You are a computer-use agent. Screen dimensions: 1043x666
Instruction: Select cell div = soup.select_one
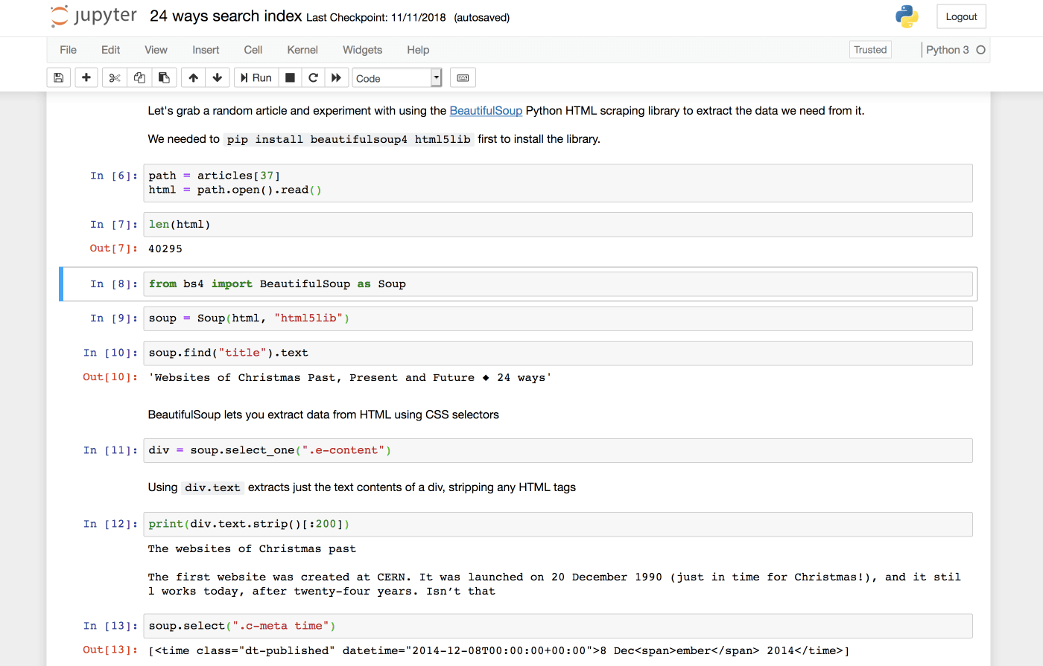point(558,450)
